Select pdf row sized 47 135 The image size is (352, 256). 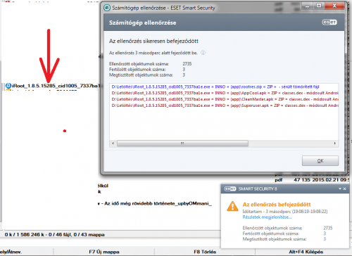point(312,180)
